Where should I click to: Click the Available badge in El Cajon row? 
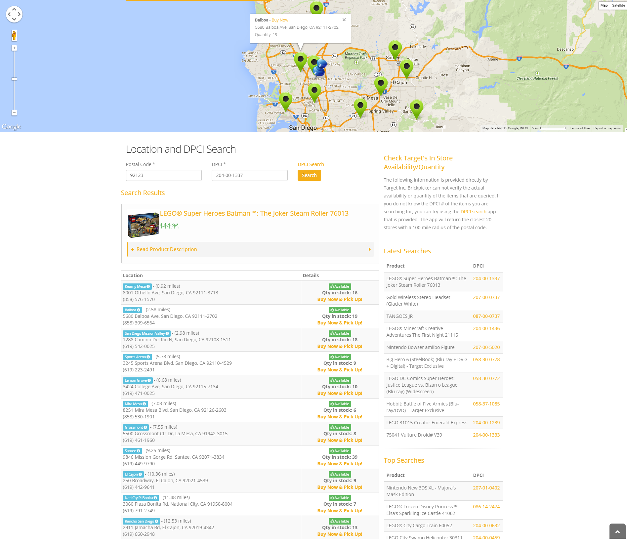(340, 474)
